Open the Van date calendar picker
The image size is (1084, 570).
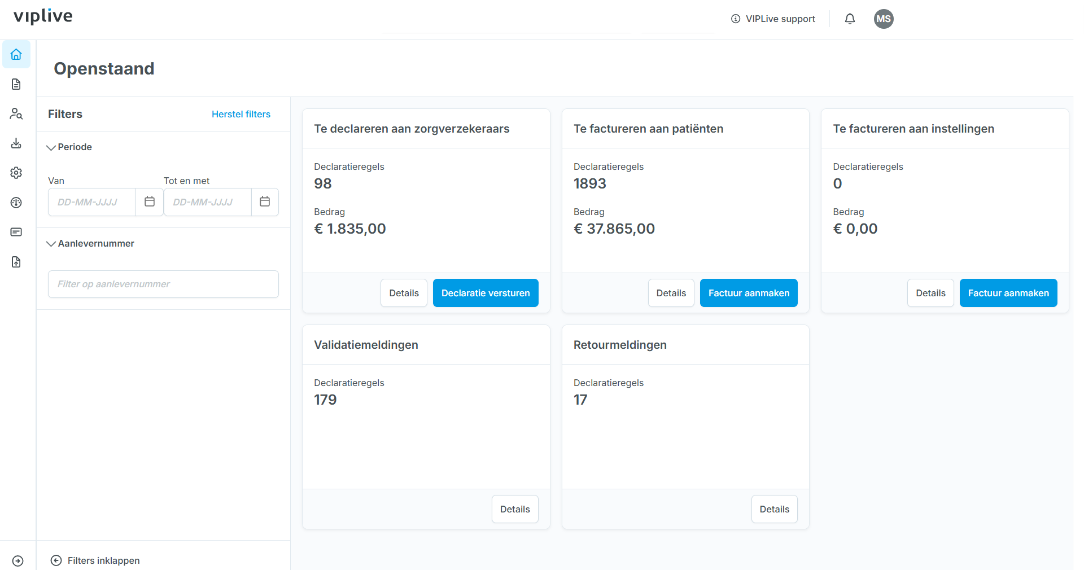click(150, 201)
